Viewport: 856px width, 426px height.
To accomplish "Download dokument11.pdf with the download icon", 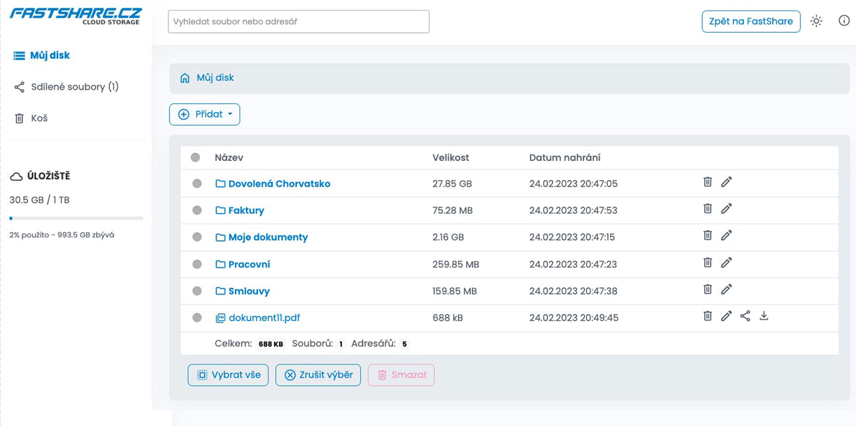I will pyautogui.click(x=764, y=316).
